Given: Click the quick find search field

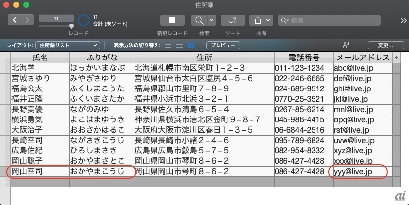Looking at the screenshot, I should (x=332, y=20).
